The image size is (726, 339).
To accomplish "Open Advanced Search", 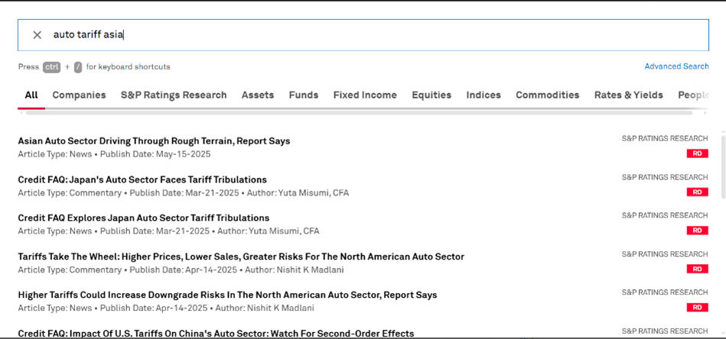I will pos(676,66).
